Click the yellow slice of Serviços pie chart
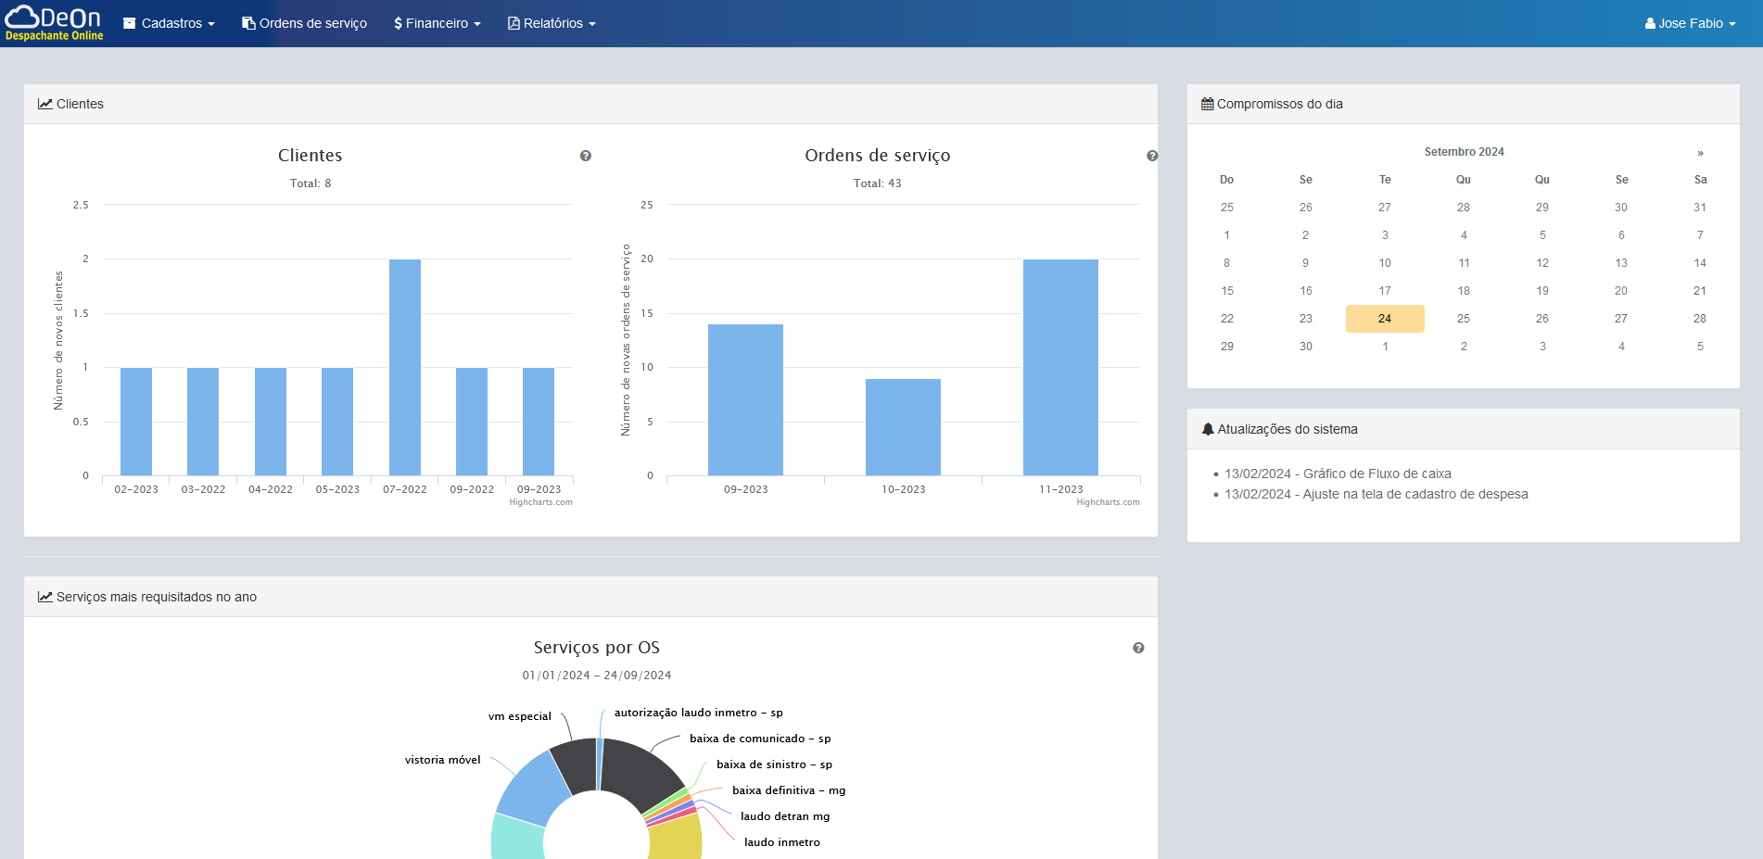This screenshot has width=1763, height=859. (x=677, y=837)
